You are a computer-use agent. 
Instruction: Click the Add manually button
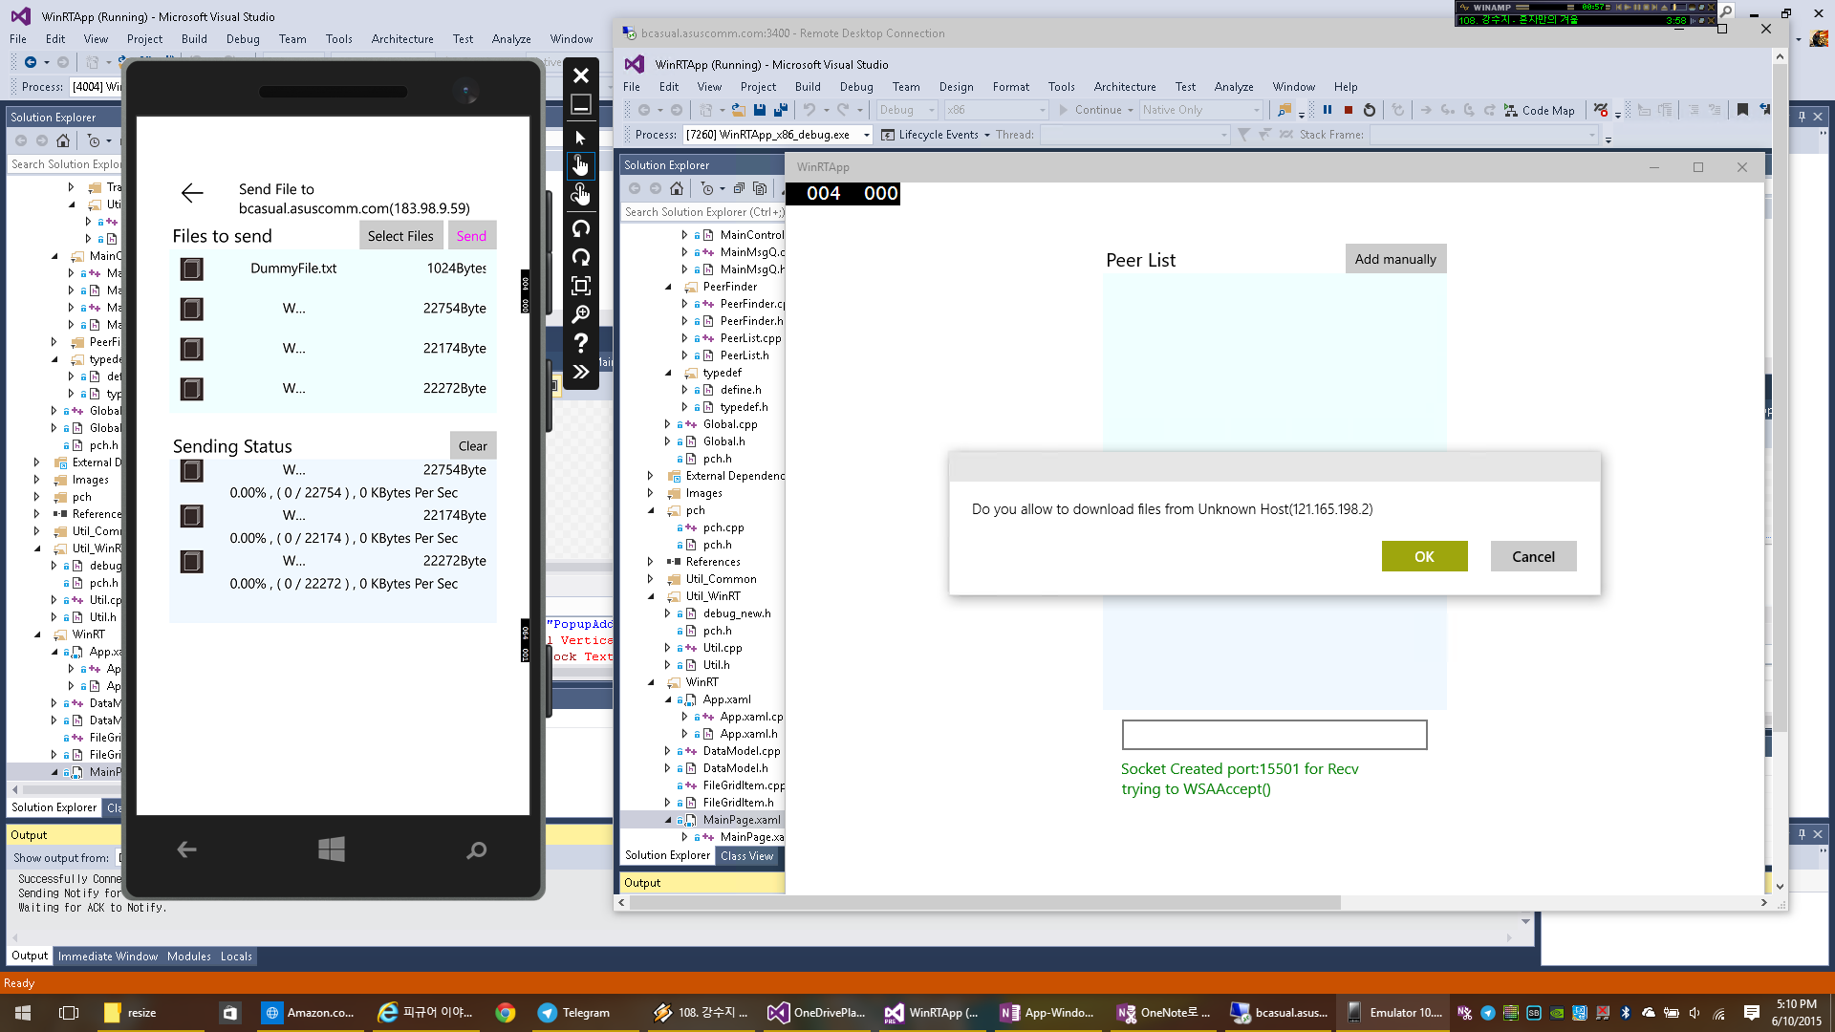coord(1394,259)
